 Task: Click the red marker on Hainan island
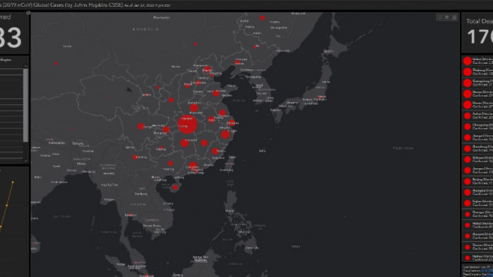(175, 187)
